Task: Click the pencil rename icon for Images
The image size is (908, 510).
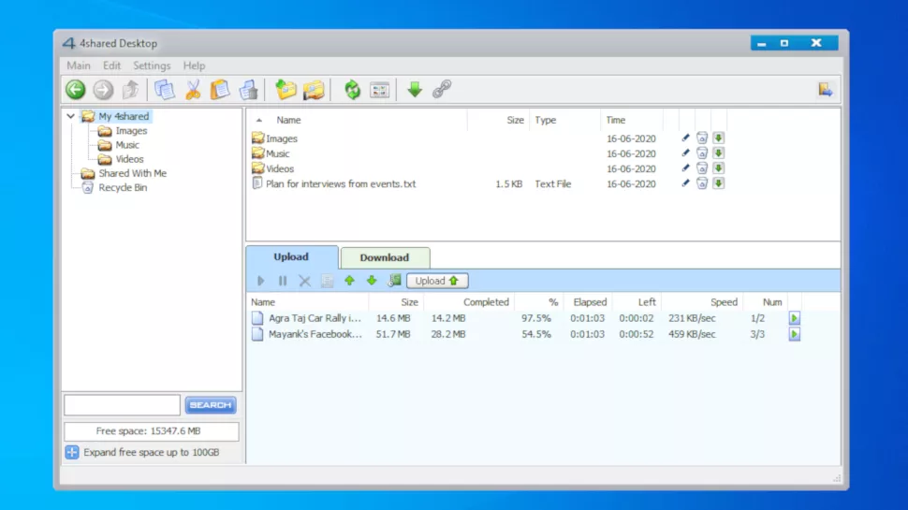Action: pos(685,138)
